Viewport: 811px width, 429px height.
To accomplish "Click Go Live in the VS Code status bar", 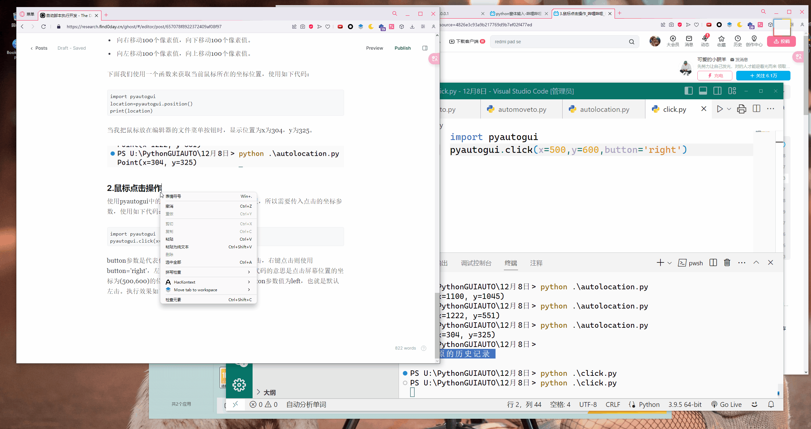I will pos(726,404).
